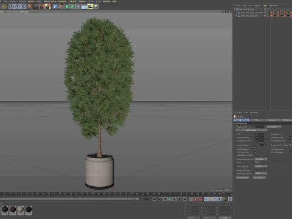The width and height of the screenshot is (292, 219).
Task: Open Input Color Profile dropdown
Action: point(261,173)
